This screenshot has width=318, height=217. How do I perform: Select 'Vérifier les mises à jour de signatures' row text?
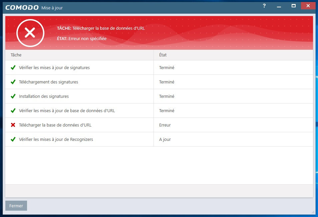[x=54, y=67]
